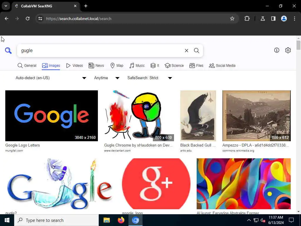Screen dimensions: 301x226
Task: Select the Social Media category
Action: 222,66
